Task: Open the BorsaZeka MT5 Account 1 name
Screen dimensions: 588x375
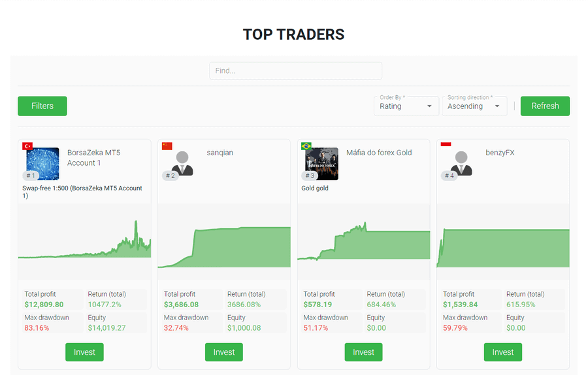Action: [x=93, y=158]
